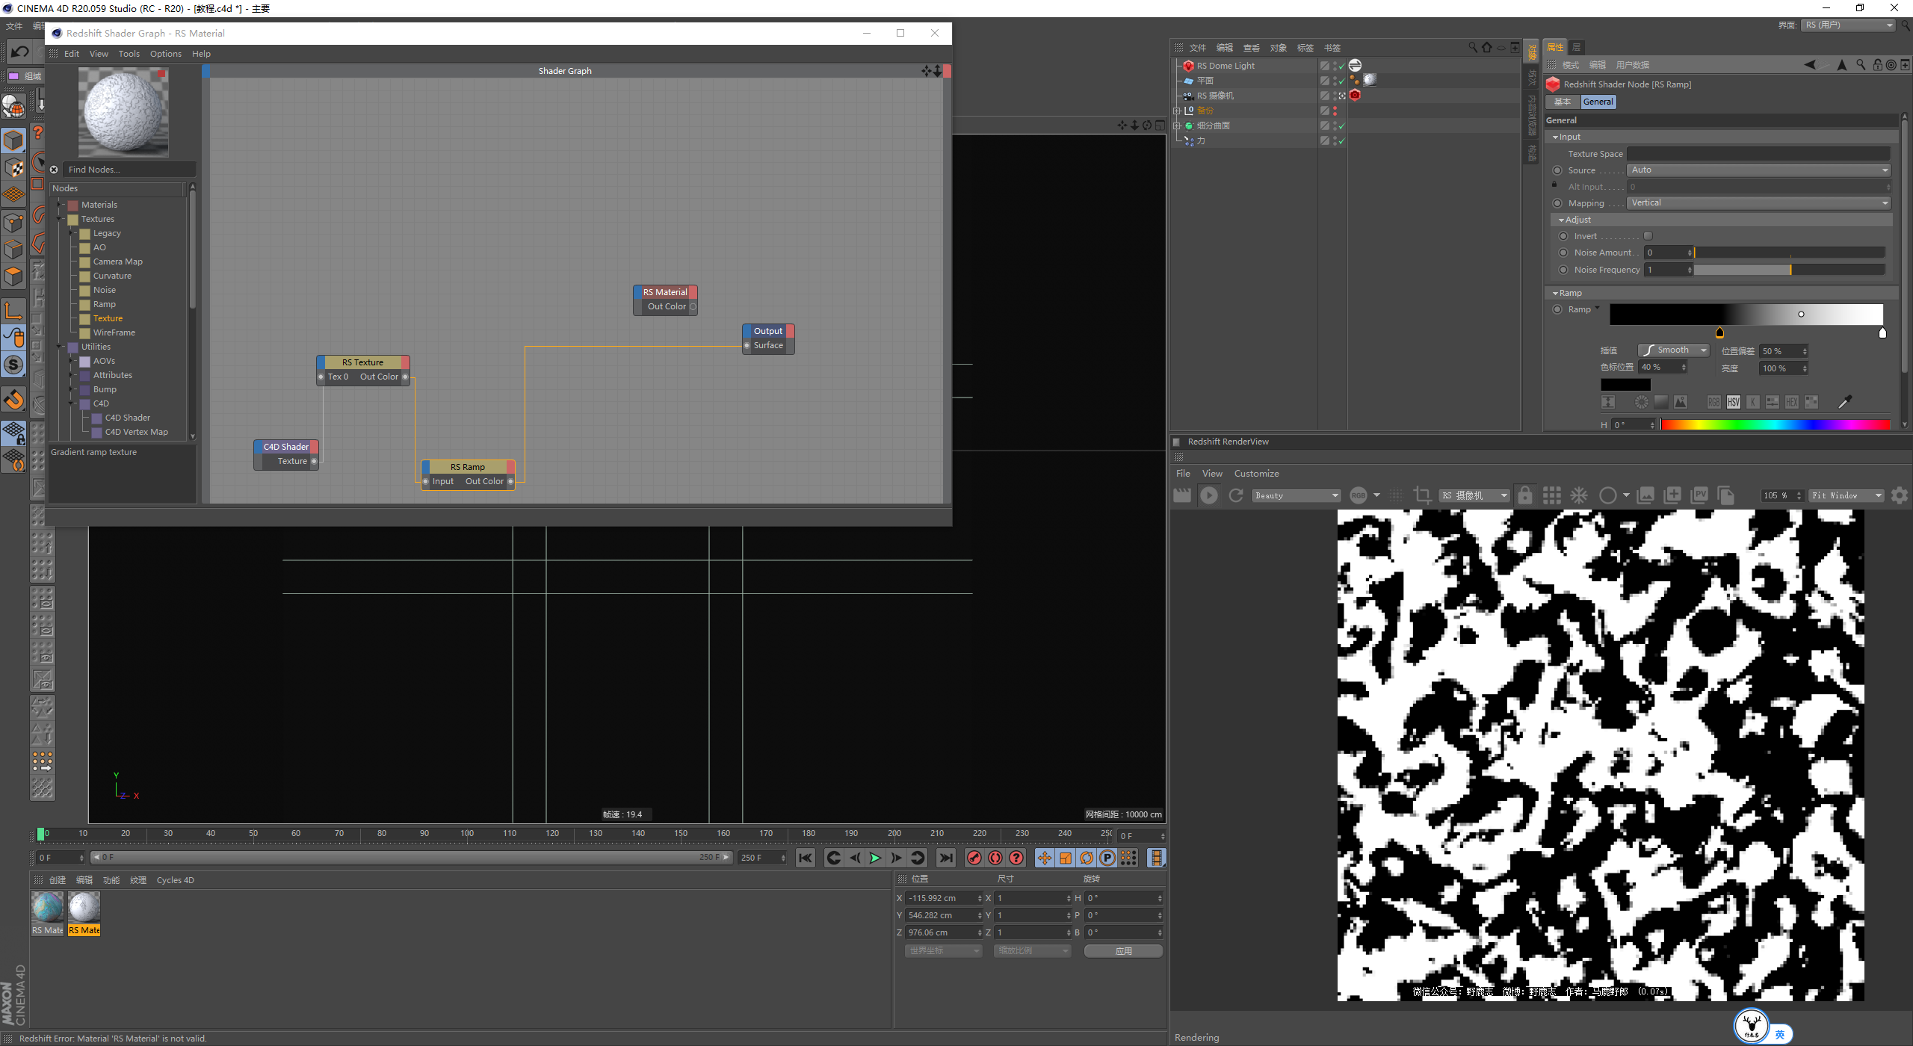Click the freeze snowflake icon in RenderView
This screenshot has height=1046, width=1913.
[x=1578, y=495]
